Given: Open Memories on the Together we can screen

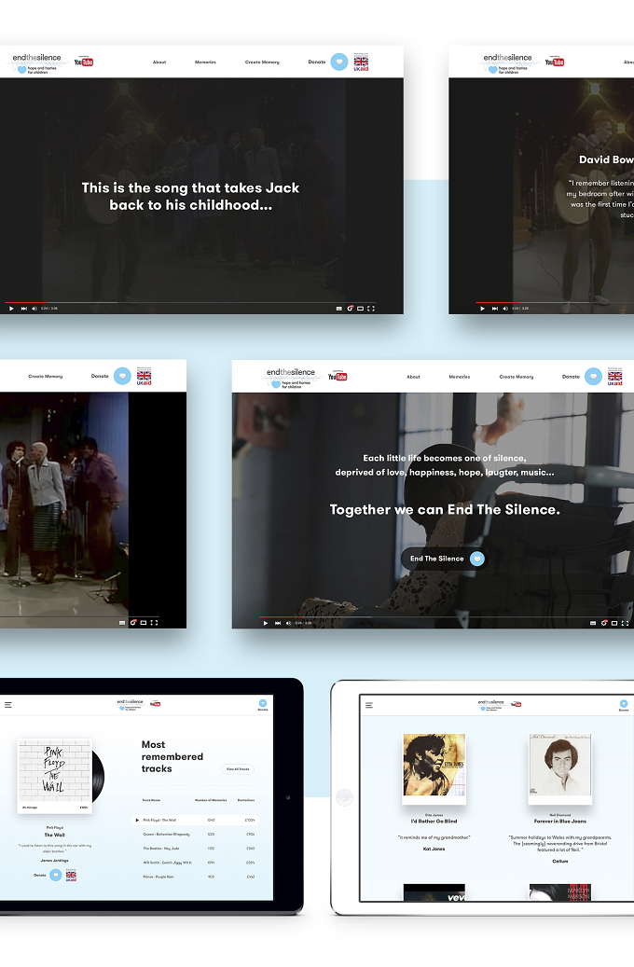Looking at the screenshot, I should coord(460,377).
